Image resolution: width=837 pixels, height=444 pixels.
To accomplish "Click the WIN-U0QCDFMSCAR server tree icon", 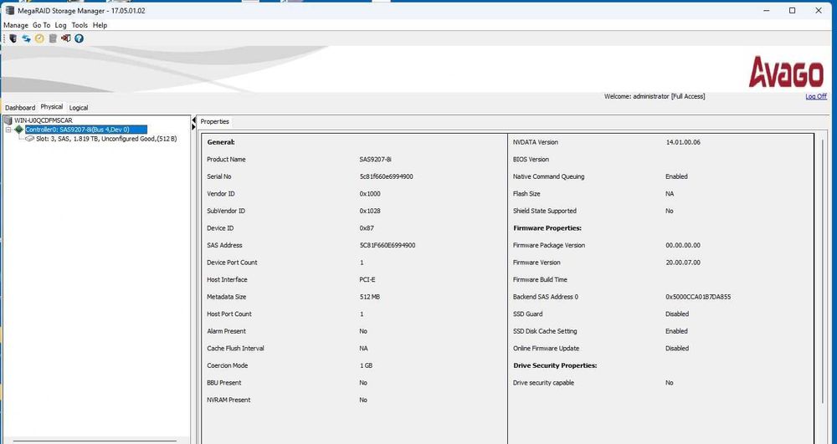I will [x=8, y=120].
